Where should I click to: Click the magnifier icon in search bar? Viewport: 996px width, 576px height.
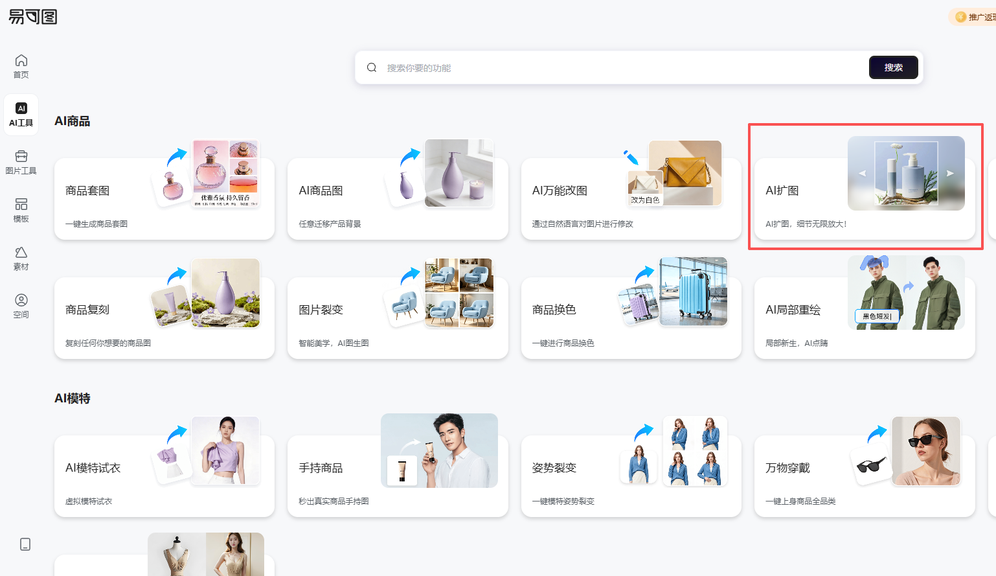[x=372, y=67]
